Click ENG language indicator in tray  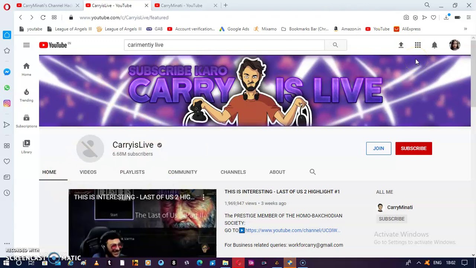click(437, 263)
